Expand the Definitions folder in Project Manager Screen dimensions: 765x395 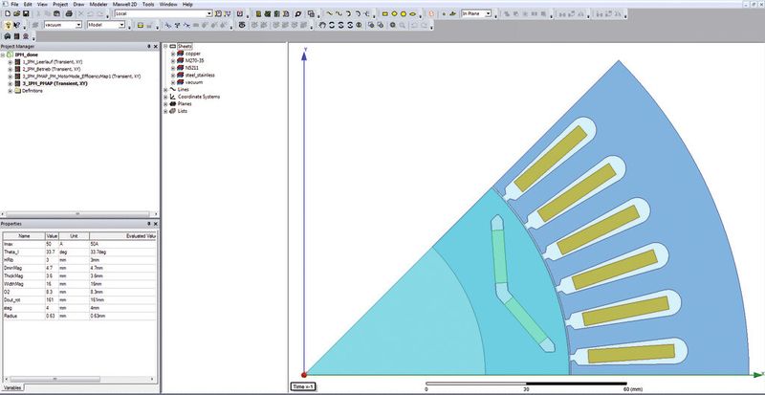point(11,91)
